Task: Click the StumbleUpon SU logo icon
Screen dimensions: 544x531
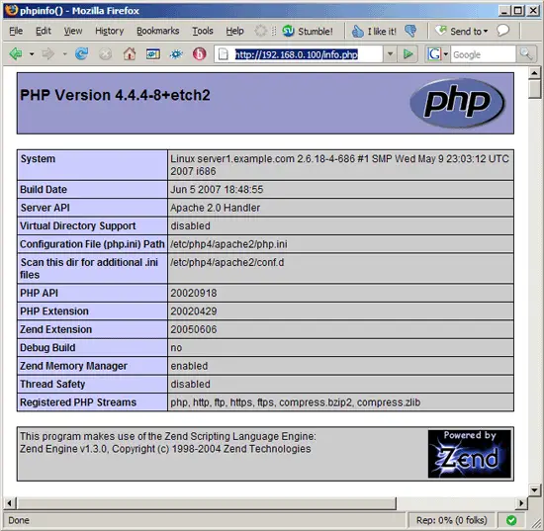Action: coord(288,32)
